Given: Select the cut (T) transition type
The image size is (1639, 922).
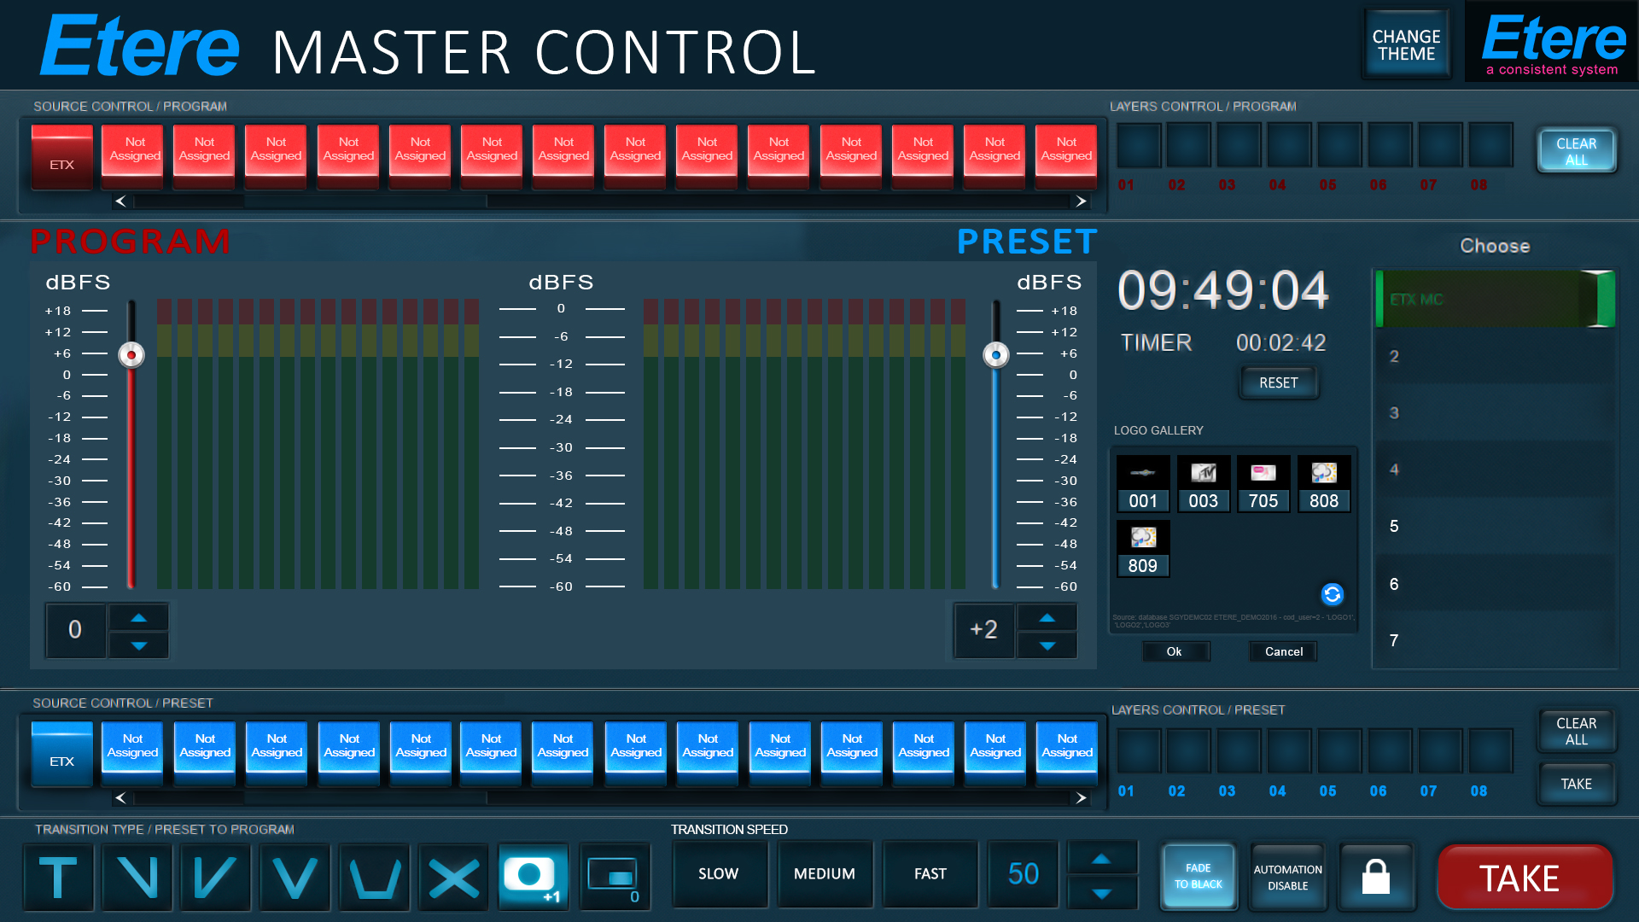Looking at the screenshot, I should tap(57, 877).
